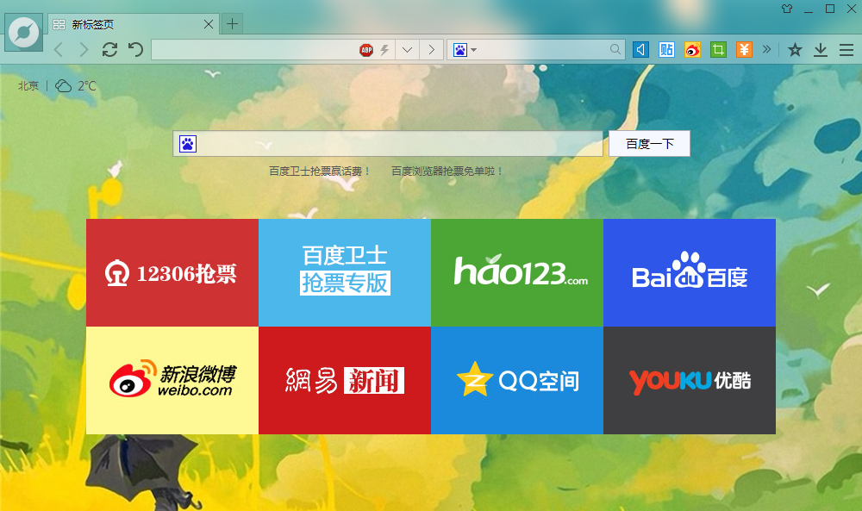Refresh the current page

pos(109,50)
